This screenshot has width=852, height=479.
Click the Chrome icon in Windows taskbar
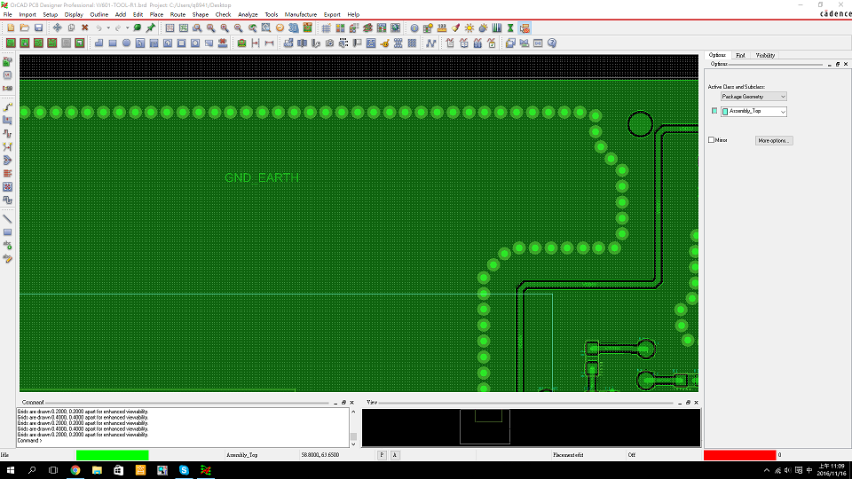coord(75,470)
